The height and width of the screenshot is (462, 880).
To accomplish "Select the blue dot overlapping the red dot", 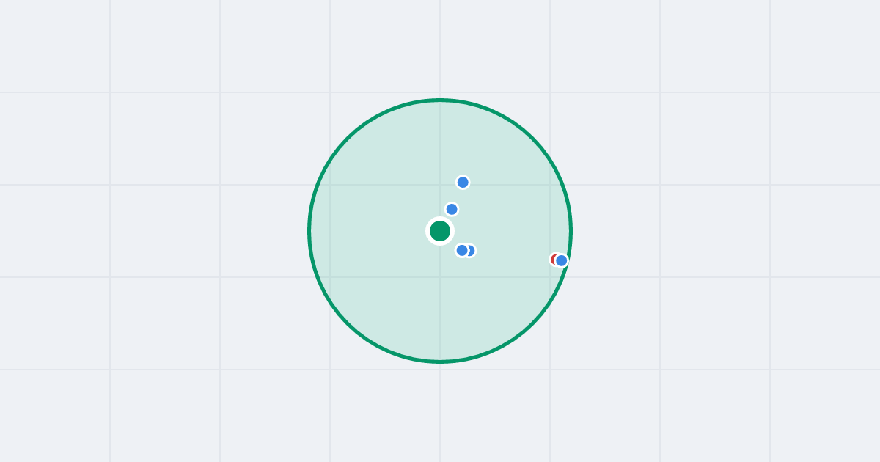I will pyautogui.click(x=562, y=260).
